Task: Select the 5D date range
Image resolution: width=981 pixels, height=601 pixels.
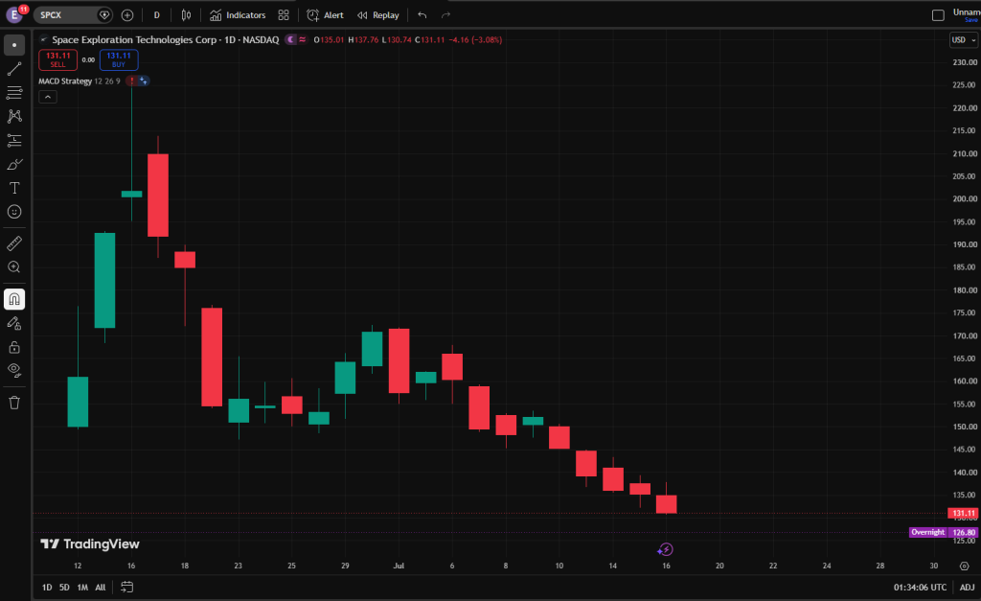Action: point(64,588)
